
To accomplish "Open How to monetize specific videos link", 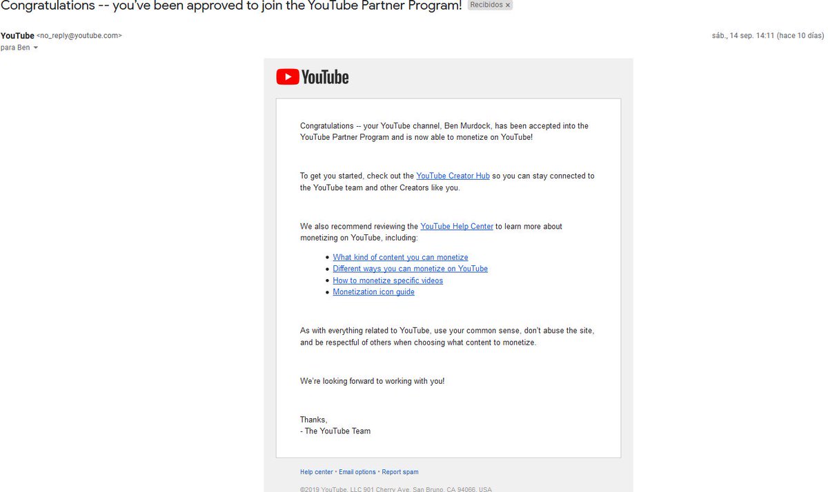I will pyautogui.click(x=388, y=280).
